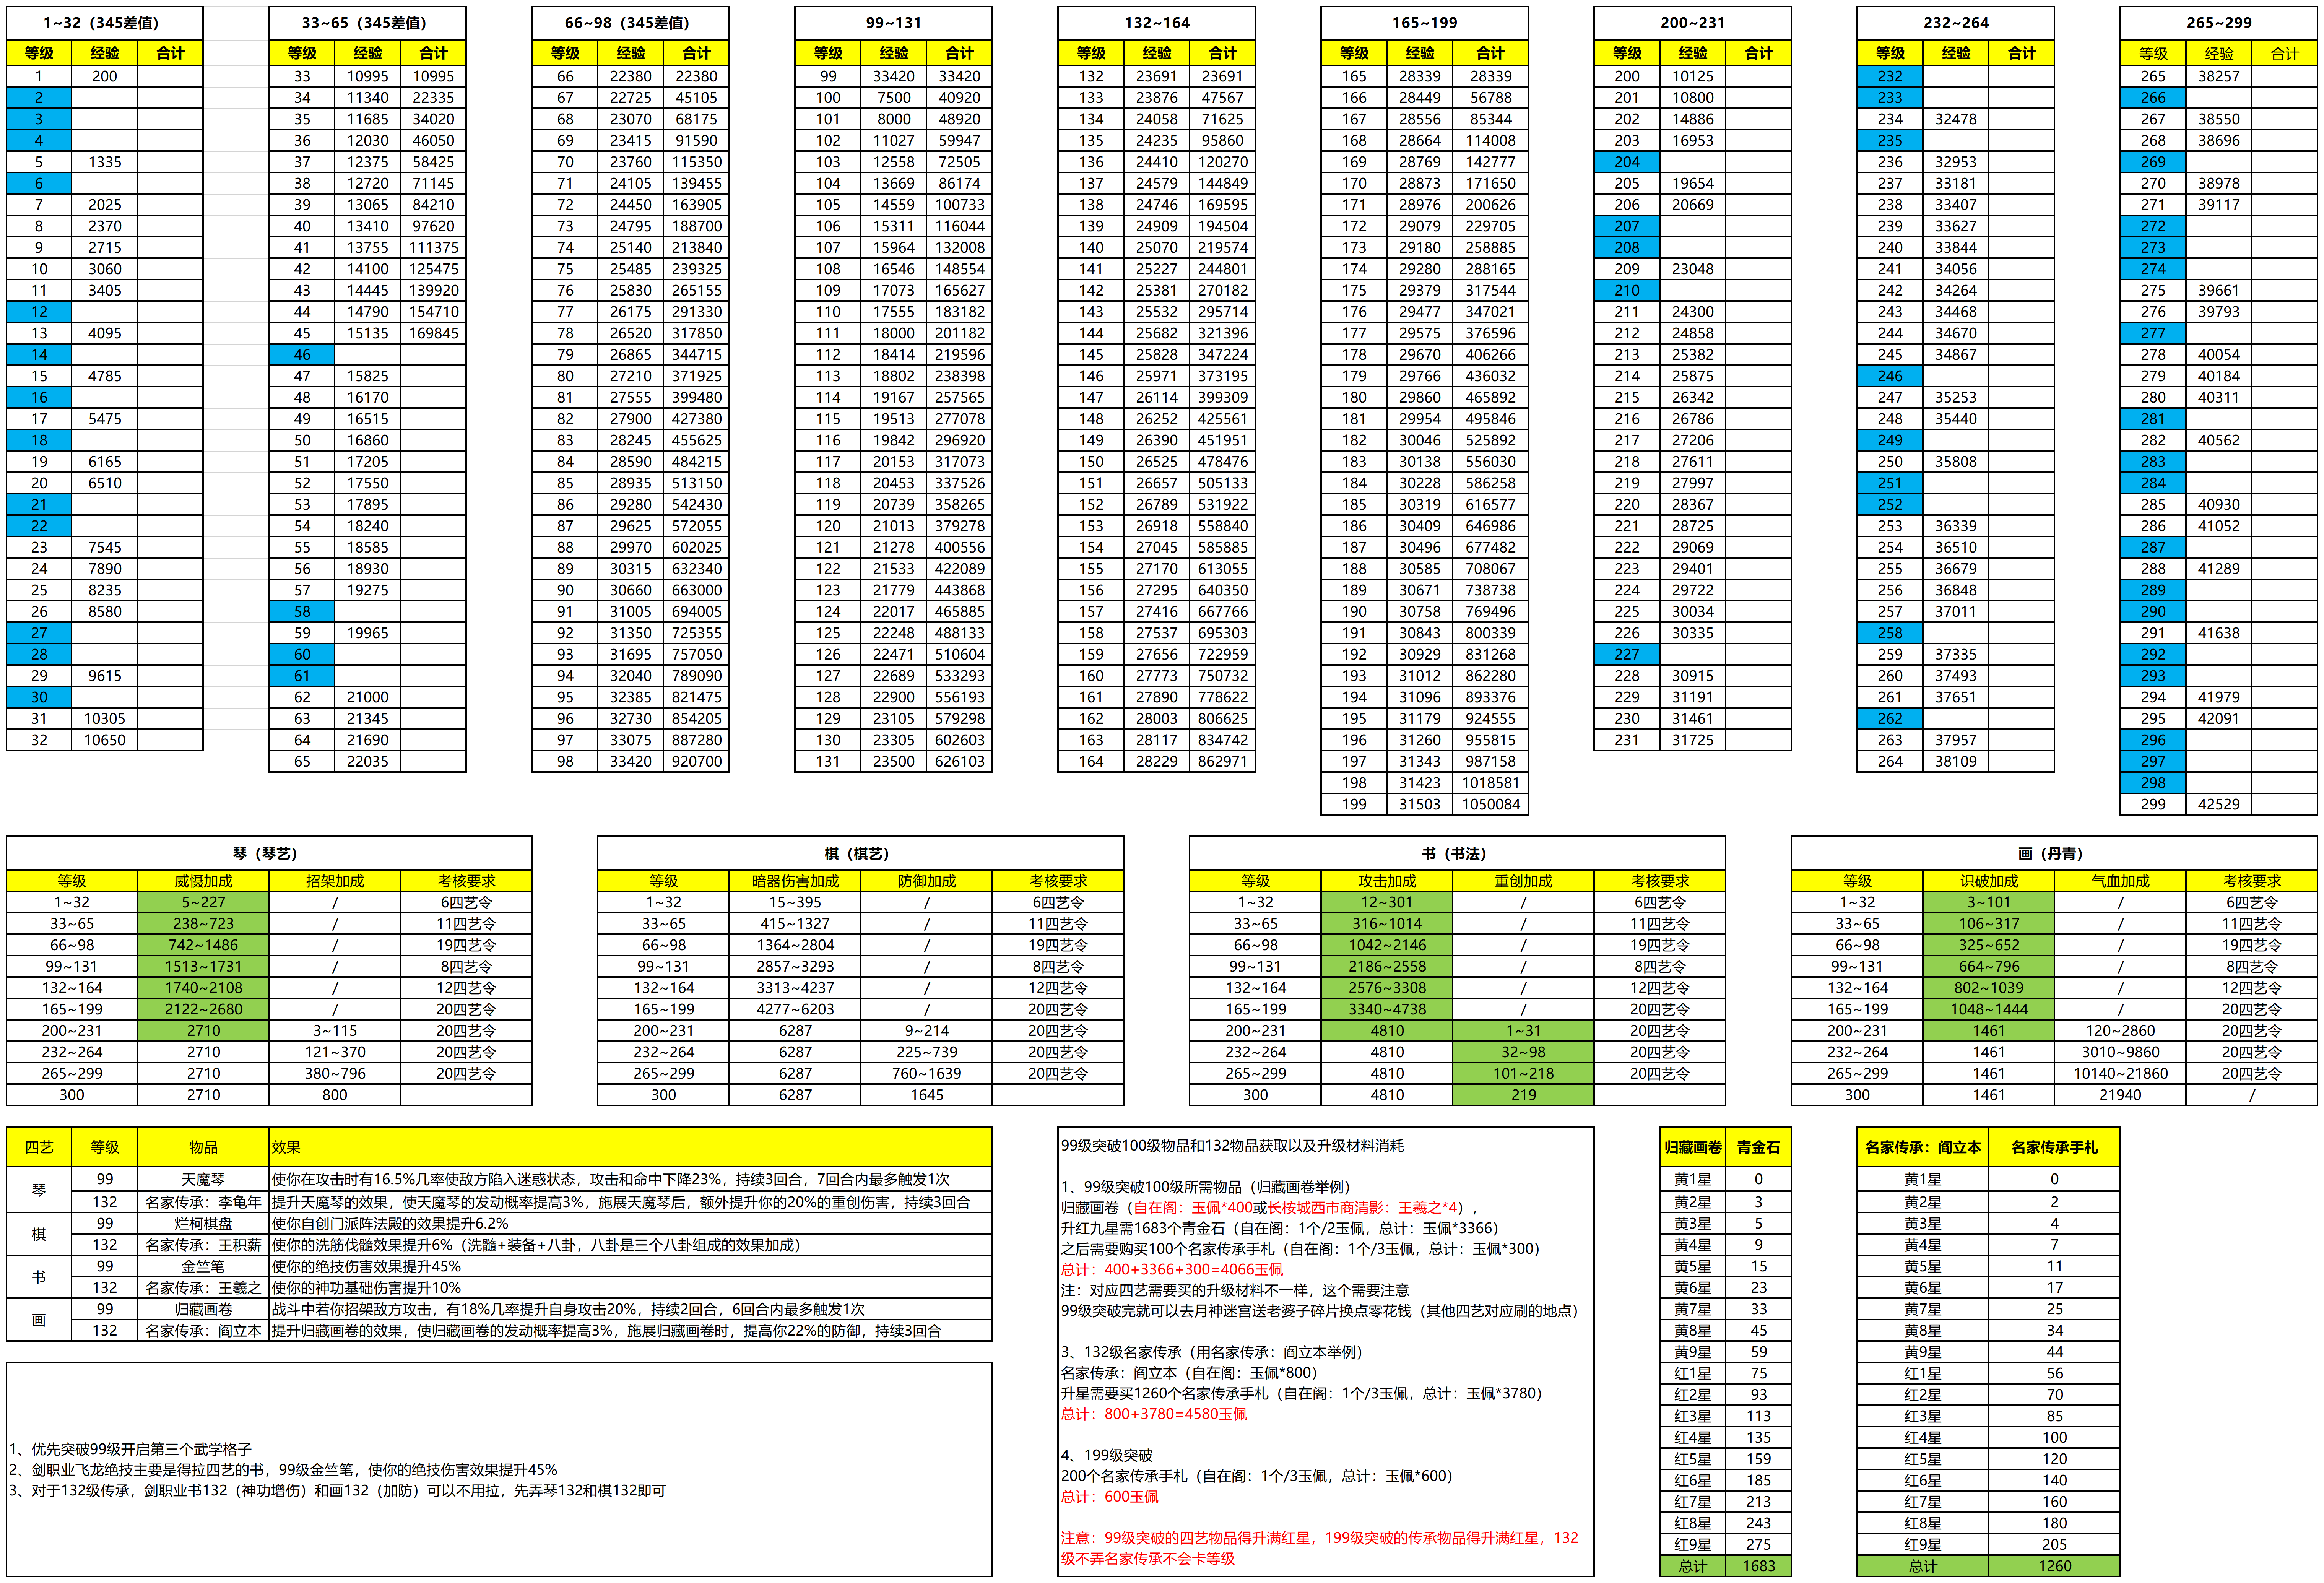Click the green cell showing 1683
Viewport: 2324px width, 1583px height.
coord(1758,1566)
